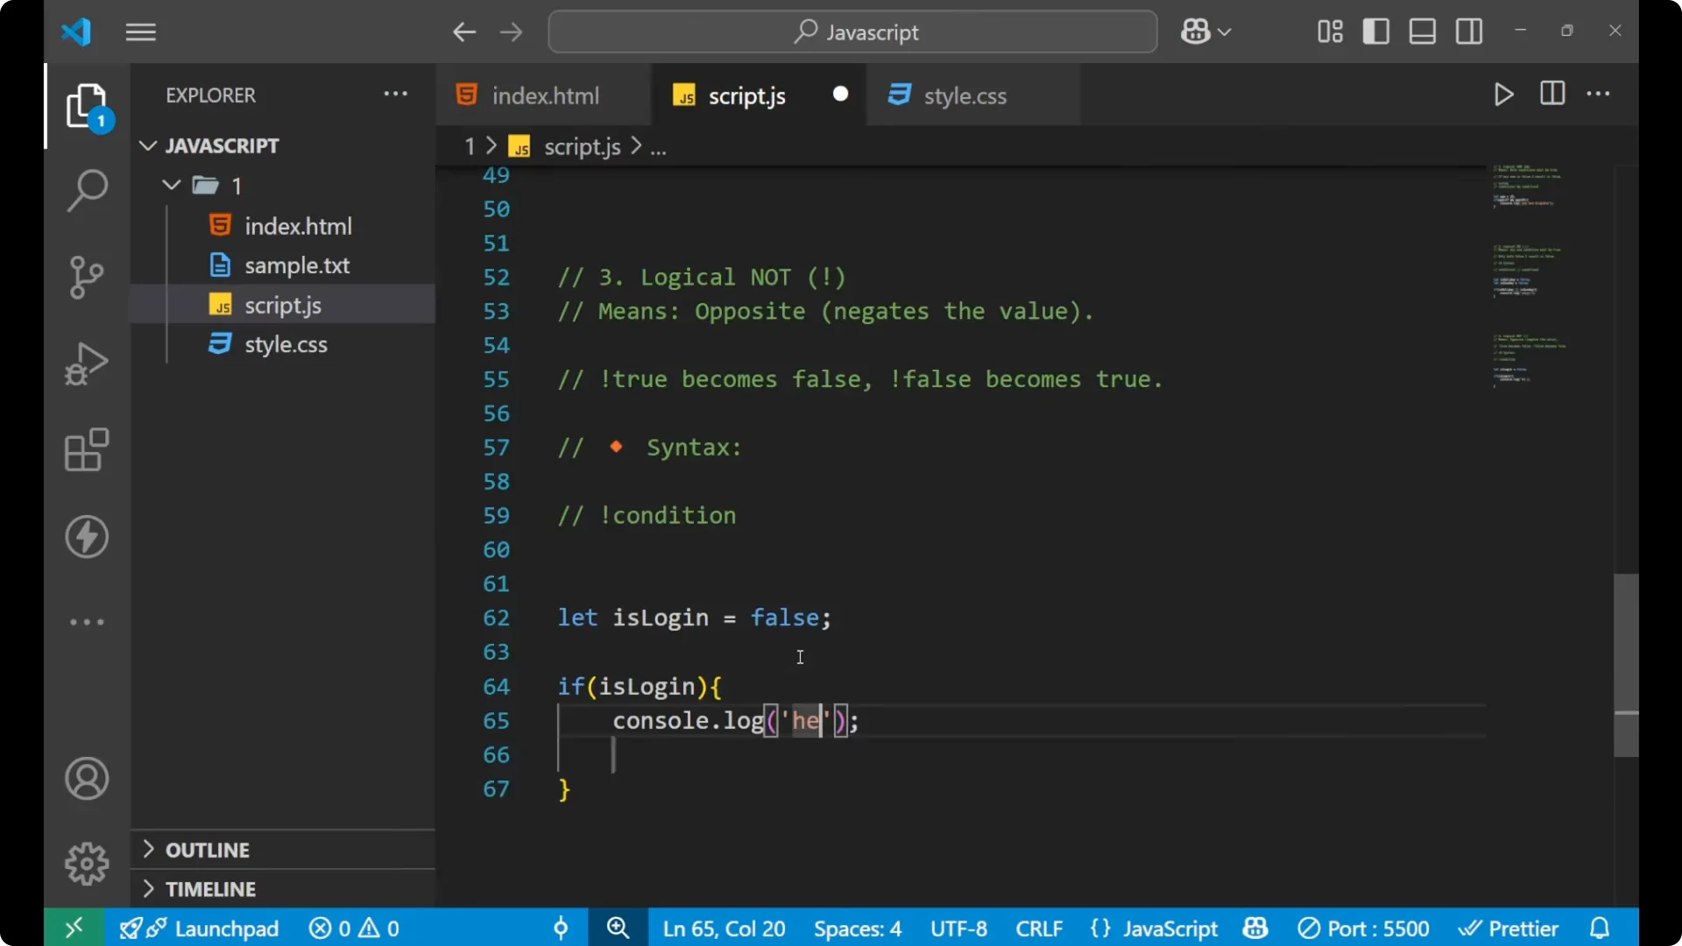The image size is (1682, 946).
Task: Toggle the bottom panel visibility
Action: click(x=1421, y=31)
